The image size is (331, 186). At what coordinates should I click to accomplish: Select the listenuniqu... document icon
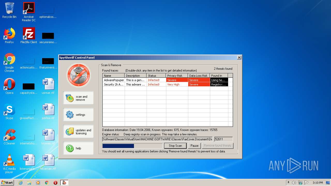pyautogui.click(x=29, y=162)
